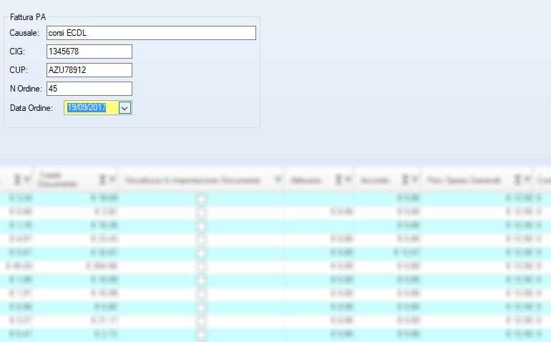Open filter for the Visualizza Documento column
Image resolution: width=551 pixels, height=342 pixels.
click(277, 180)
